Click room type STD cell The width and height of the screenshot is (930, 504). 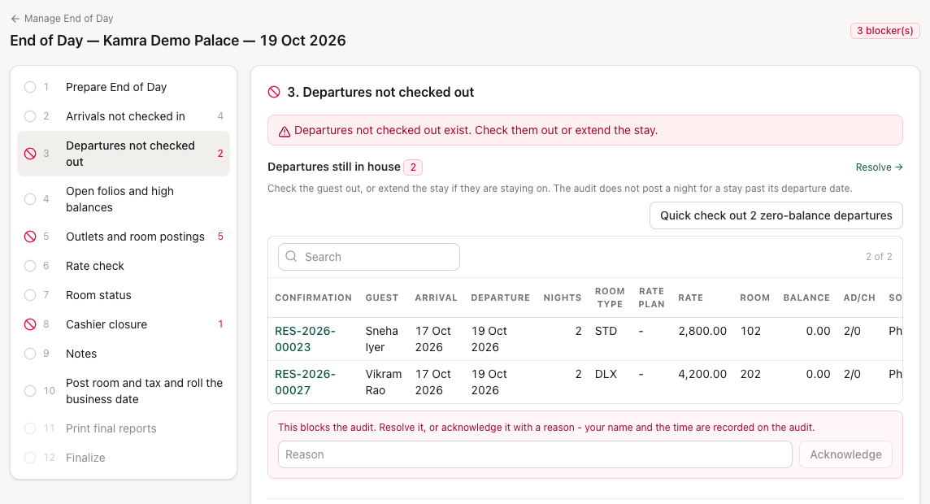[606, 331]
